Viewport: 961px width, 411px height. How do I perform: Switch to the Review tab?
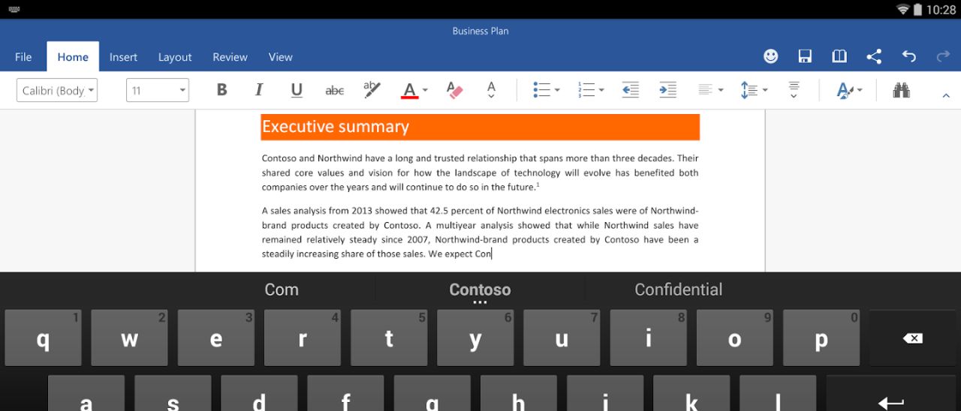230,57
